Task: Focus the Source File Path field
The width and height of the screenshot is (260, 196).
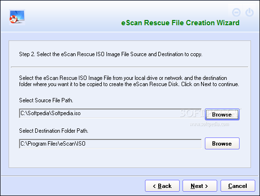Action: tap(110, 113)
